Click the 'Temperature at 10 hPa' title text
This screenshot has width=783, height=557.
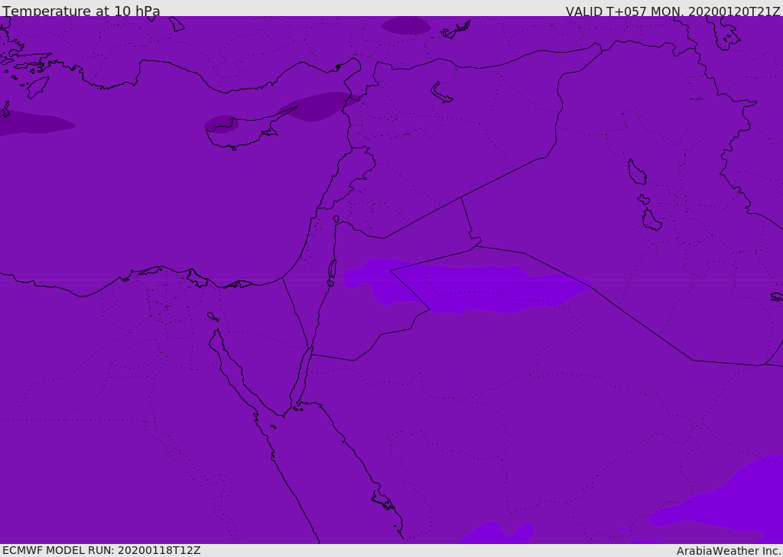(81, 11)
